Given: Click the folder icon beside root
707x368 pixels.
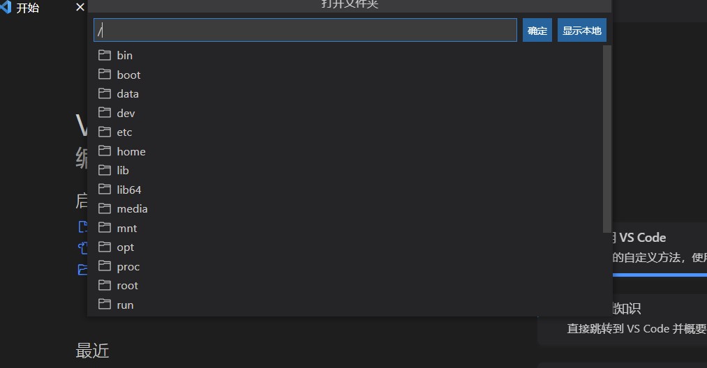Looking at the screenshot, I should pos(105,285).
